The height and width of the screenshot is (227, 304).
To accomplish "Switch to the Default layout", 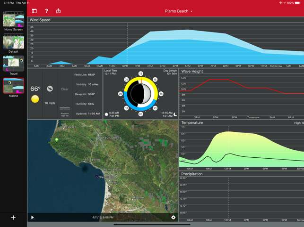I will [14, 41].
